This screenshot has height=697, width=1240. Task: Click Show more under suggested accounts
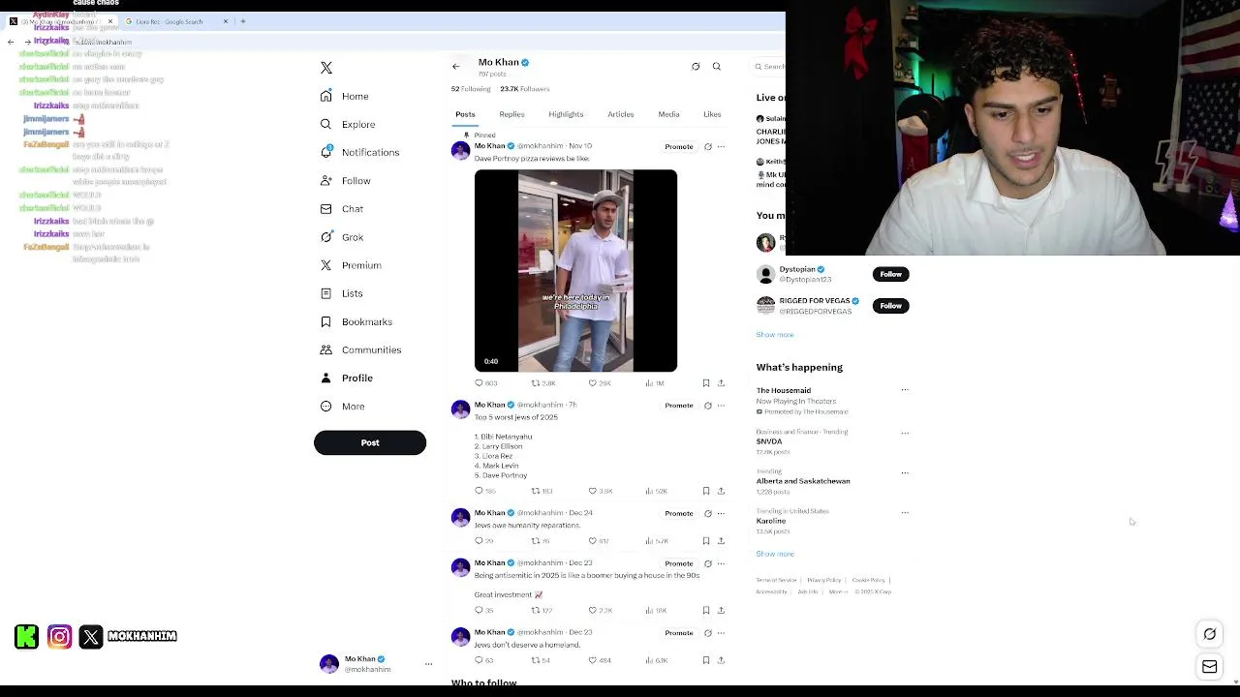click(x=775, y=335)
